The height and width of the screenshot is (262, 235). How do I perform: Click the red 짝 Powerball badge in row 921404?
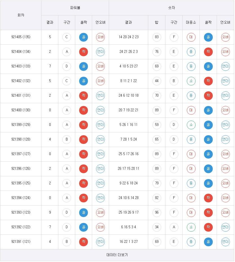(84, 52)
